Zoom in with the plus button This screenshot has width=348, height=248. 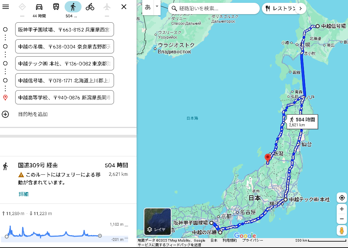pyautogui.click(x=342, y=209)
